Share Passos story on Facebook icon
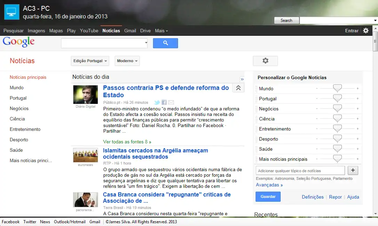This screenshot has height=226, width=378. pyautogui.click(x=164, y=102)
